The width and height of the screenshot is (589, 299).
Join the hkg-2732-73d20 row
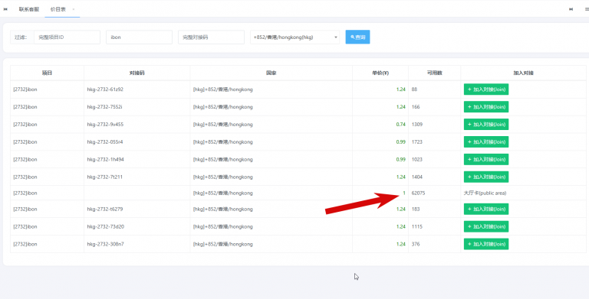[x=486, y=226]
